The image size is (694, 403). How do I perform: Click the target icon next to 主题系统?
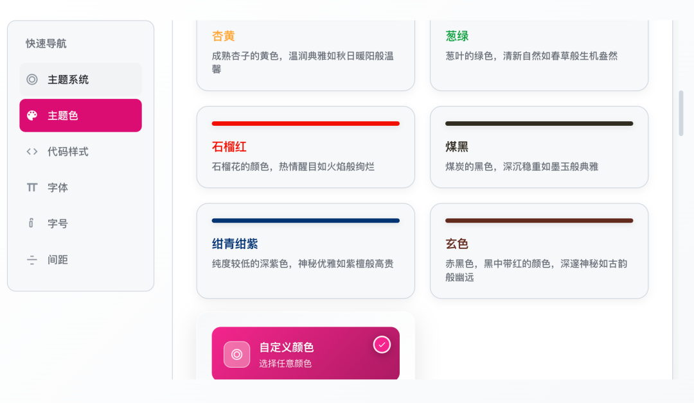(x=31, y=80)
